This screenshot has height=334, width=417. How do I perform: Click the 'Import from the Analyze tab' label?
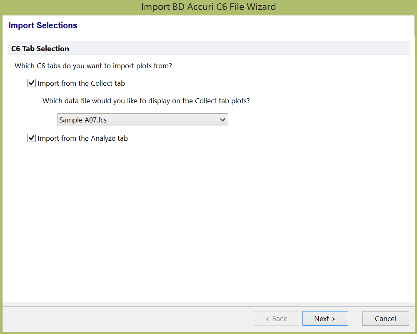pos(82,138)
